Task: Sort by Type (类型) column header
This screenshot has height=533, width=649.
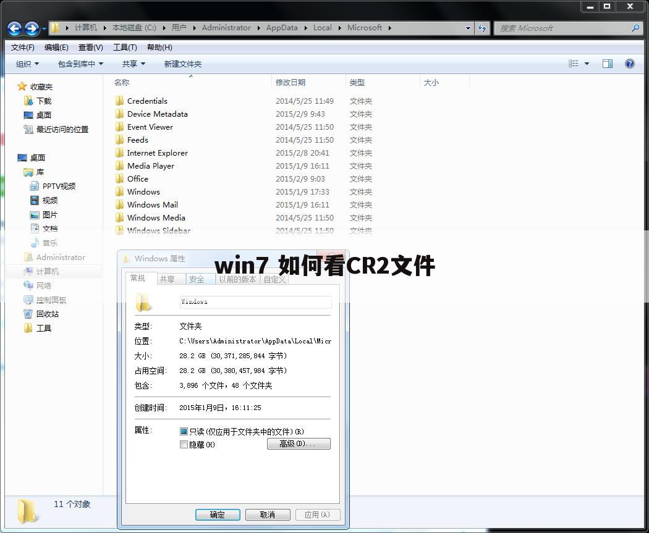Action: [357, 82]
